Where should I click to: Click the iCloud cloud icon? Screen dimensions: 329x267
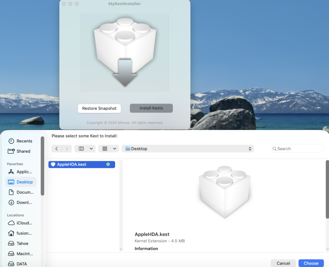point(11,223)
